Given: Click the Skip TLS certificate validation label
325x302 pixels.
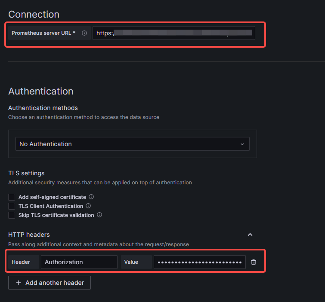Looking at the screenshot, I should [x=56, y=215].
